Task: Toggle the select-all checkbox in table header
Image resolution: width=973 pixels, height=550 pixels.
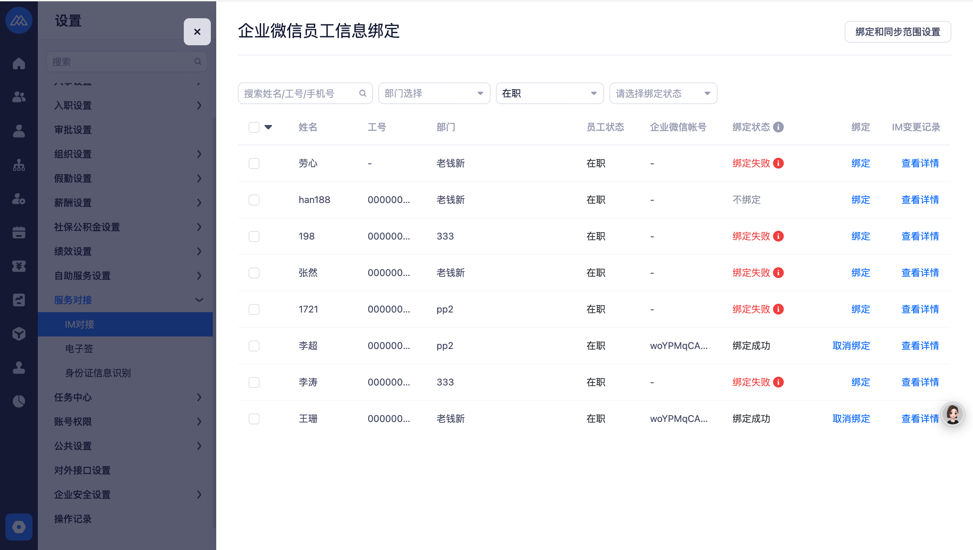Action: point(254,127)
